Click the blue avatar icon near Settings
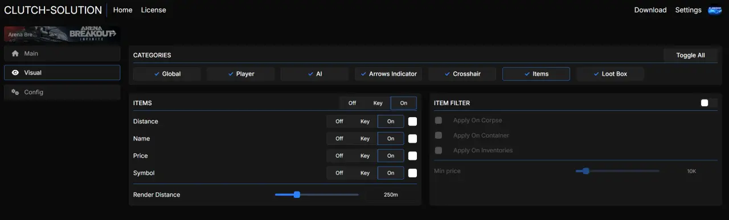 (715, 10)
